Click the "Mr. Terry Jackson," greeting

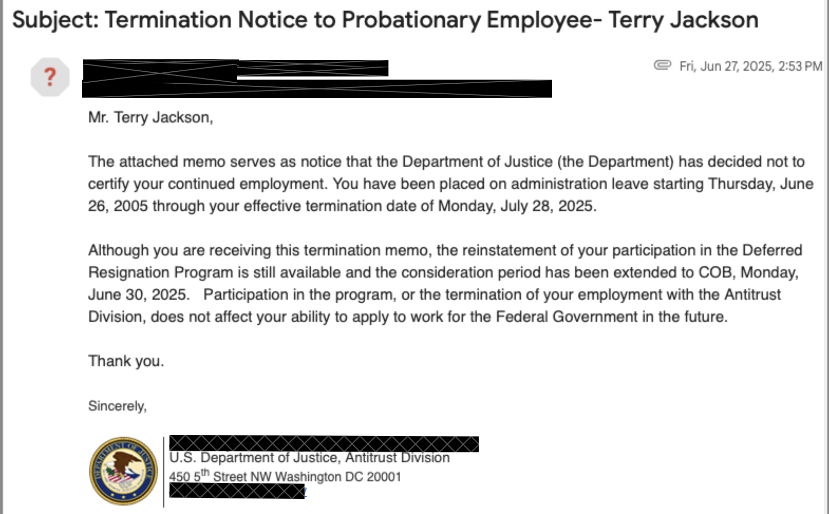(x=150, y=118)
